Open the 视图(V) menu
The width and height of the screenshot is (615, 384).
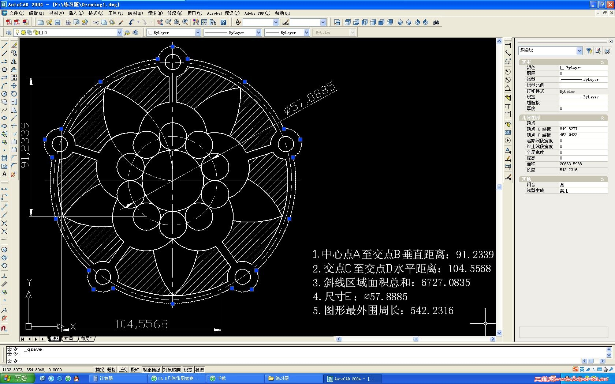point(56,13)
